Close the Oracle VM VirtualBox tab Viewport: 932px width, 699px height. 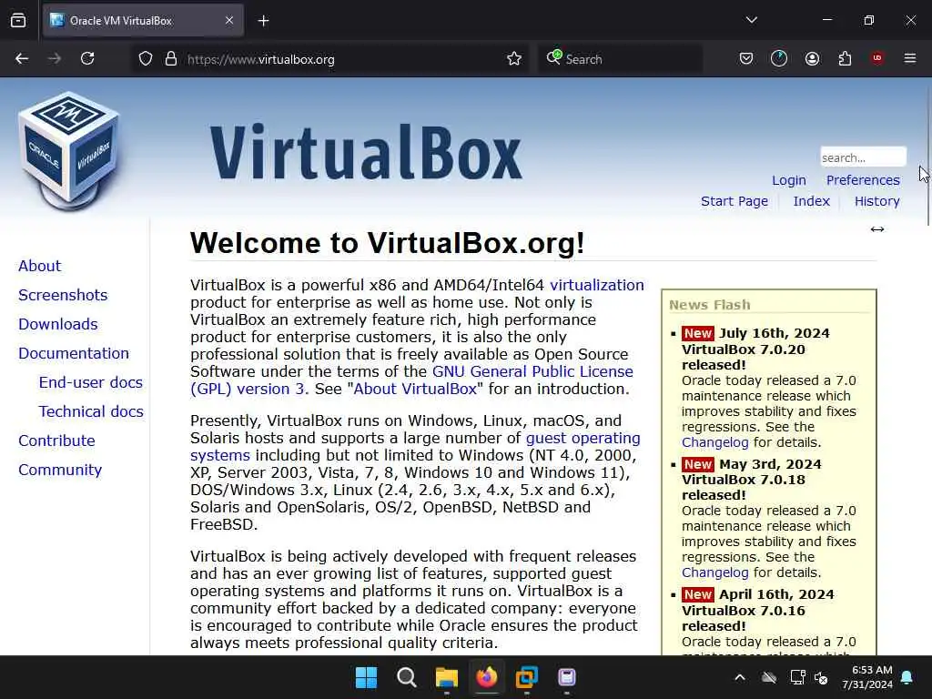[x=229, y=21]
